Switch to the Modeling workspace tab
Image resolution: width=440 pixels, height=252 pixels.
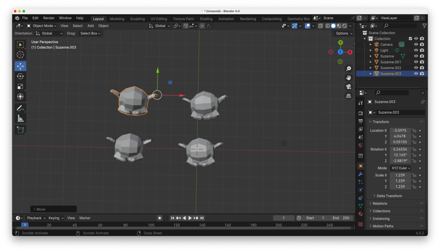click(117, 19)
